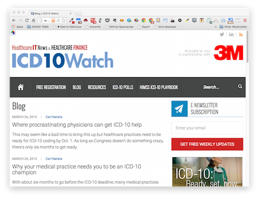Open 'Where procrastinating physicians can get ICD-10 help'
The height and width of the screenshot is (198, 259).
tap(77, 125)
